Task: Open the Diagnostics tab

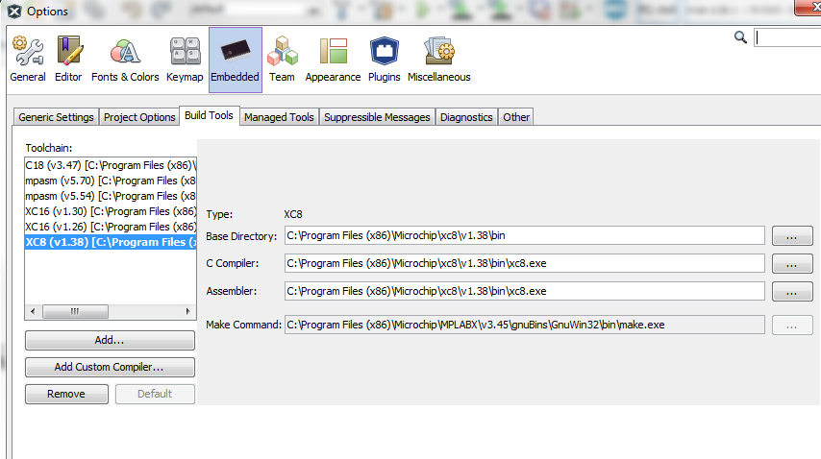Action: click(x=466, y=117)
